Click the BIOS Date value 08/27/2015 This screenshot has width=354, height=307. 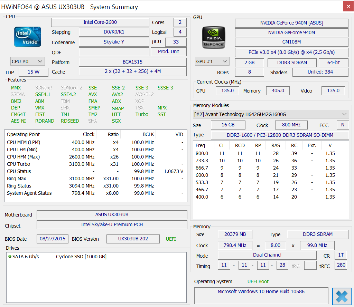coord(53,239)
